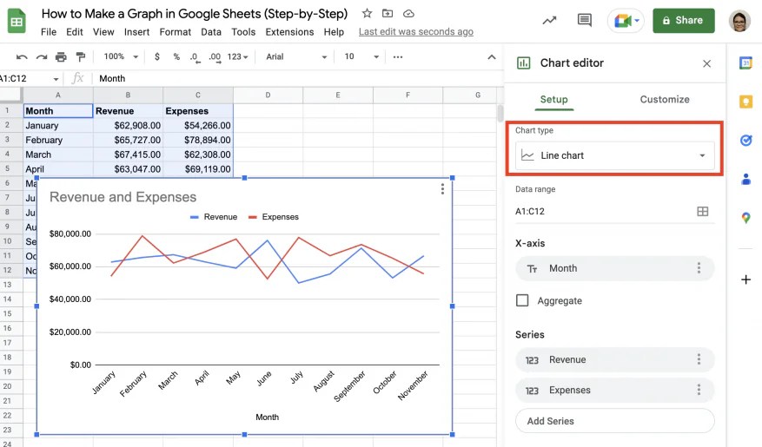Open Contacts side panel icon
This screenshot has width=762, height=447.
tap(746, 179)
